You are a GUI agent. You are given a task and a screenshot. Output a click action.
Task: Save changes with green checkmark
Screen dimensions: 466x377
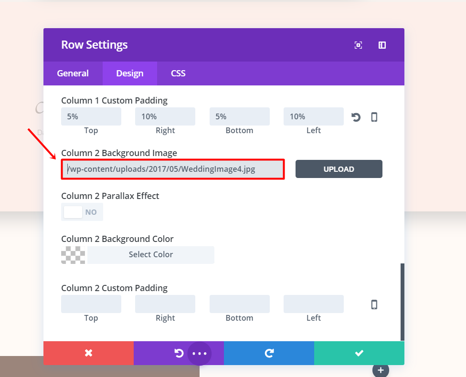tap(359, 353)
